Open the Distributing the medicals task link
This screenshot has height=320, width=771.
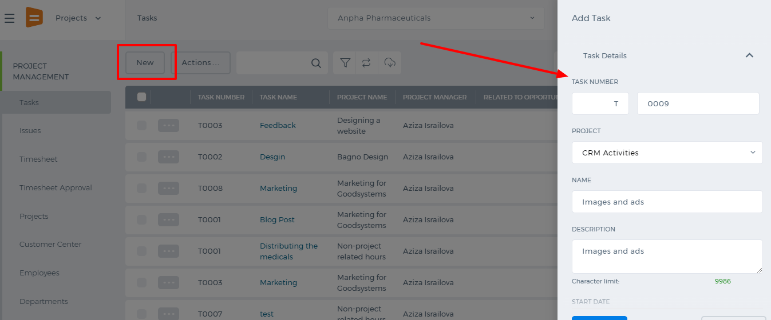pyautogui.click(x=288, y=251)
